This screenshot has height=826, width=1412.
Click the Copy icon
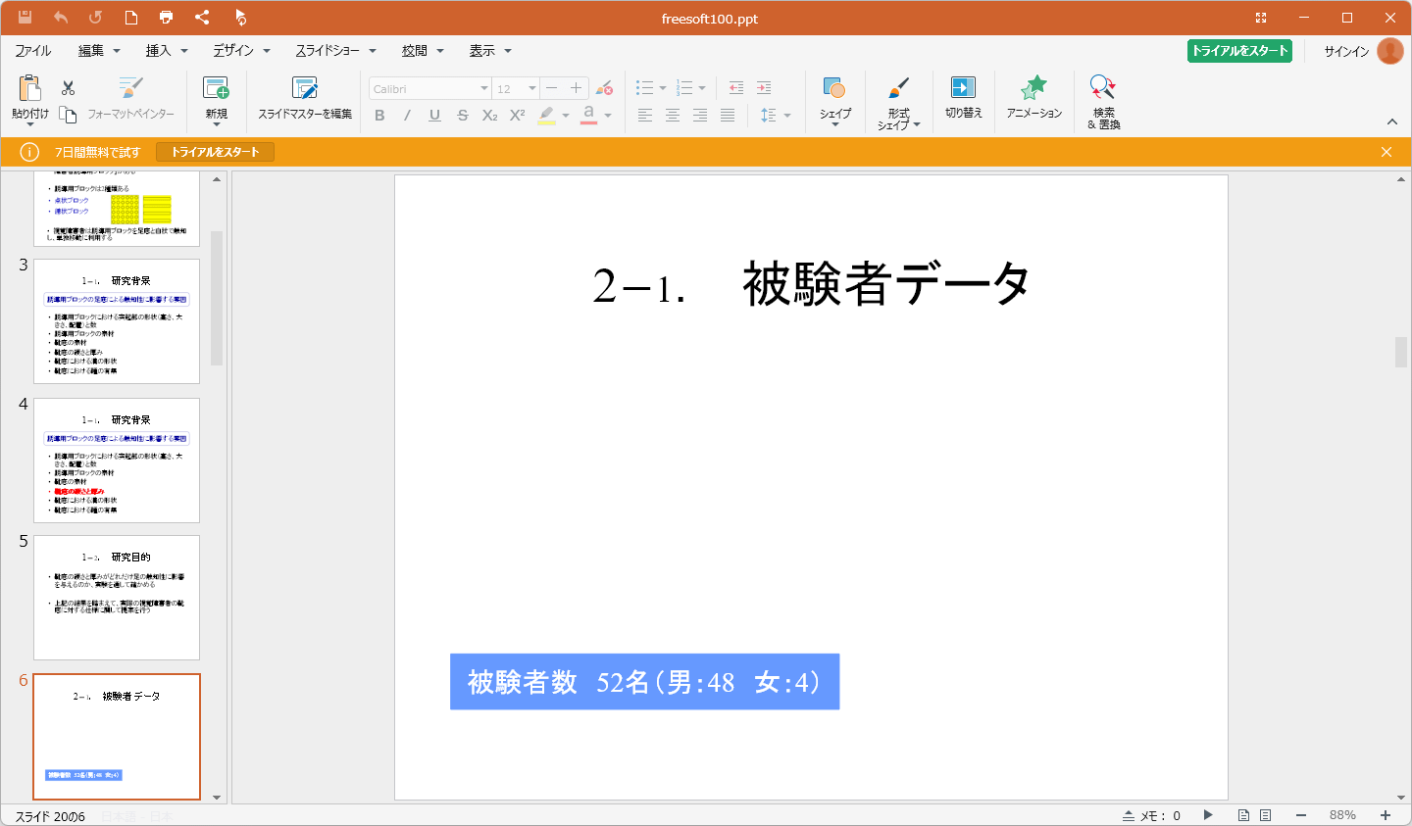(68, 115)
